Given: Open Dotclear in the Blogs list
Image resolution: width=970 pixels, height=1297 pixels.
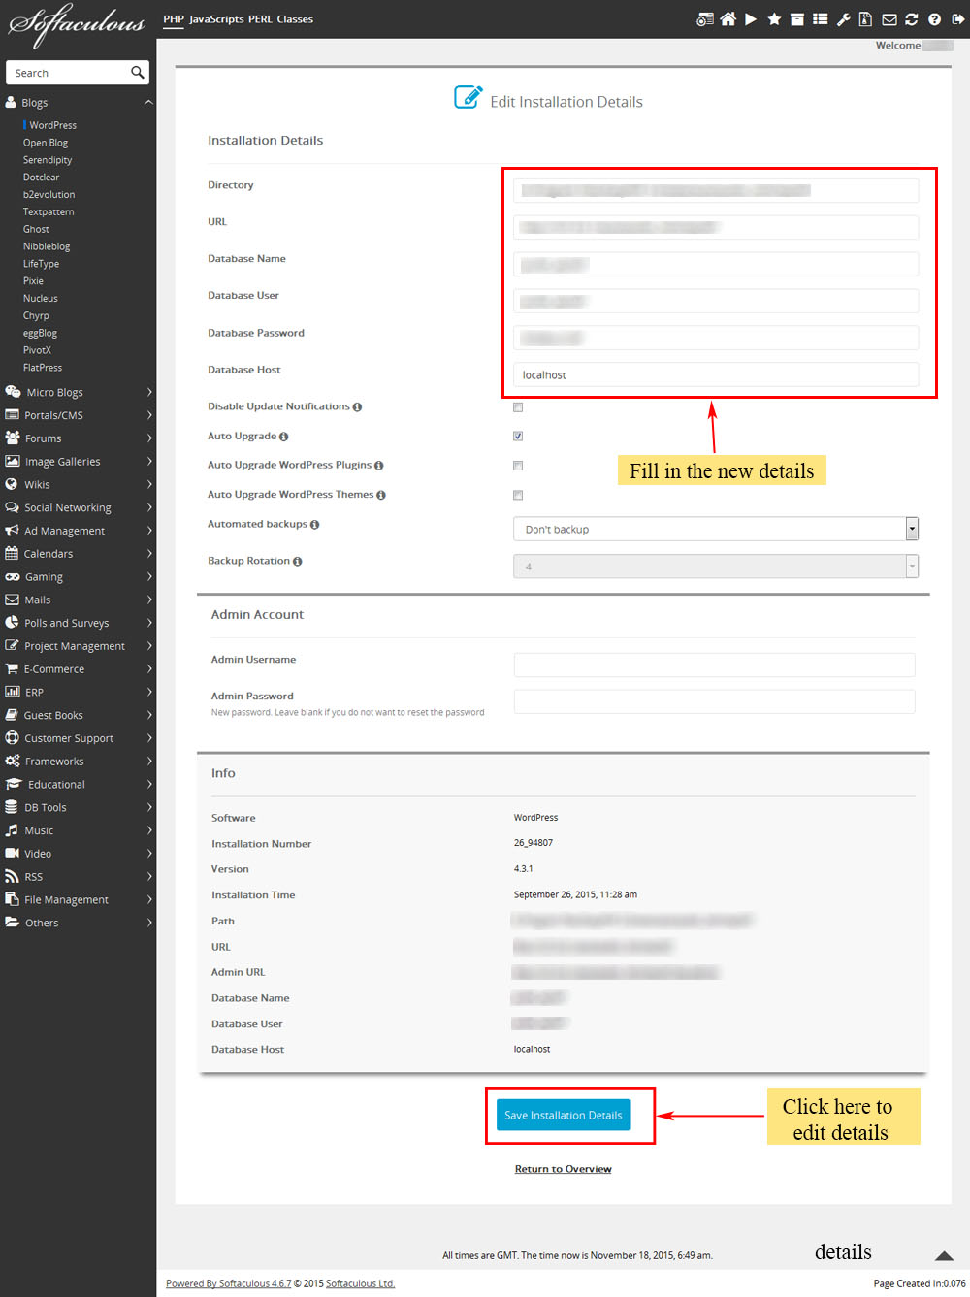Looking at the screenshot, I should coord(41,178).
